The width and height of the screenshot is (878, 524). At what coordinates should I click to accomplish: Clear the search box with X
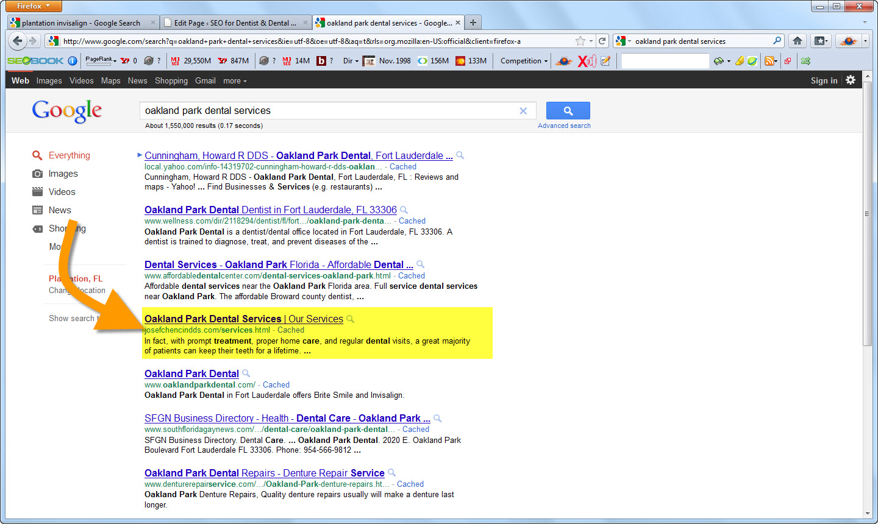tap(523, 111)
